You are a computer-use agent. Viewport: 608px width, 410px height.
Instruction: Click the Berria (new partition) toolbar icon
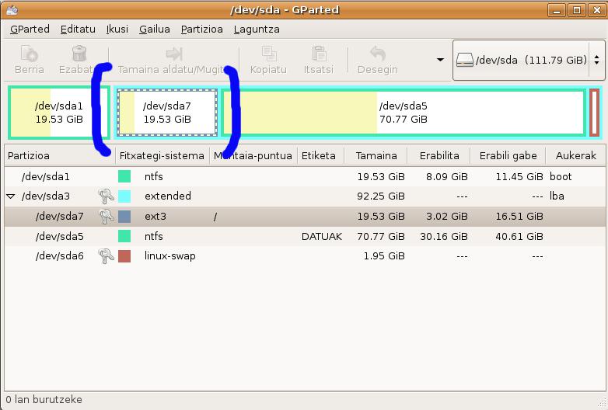pos(29,54)
